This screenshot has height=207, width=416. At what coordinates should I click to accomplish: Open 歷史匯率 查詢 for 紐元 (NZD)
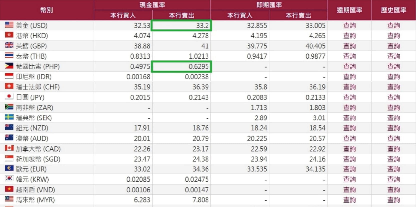tap(394, 128)
